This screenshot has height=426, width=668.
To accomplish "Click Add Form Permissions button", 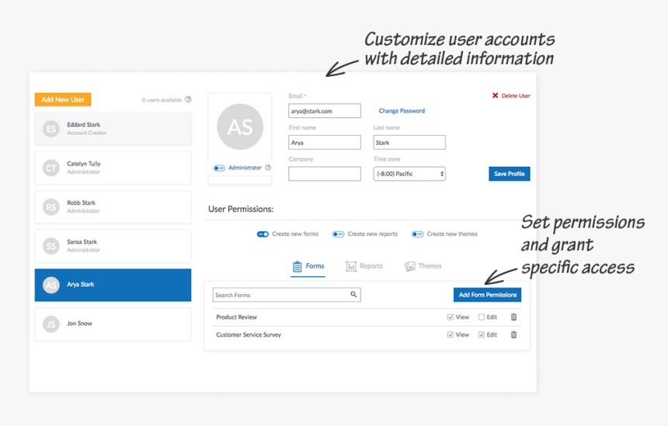I will [x=487, y=295].
